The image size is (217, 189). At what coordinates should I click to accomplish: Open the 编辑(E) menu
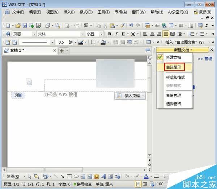click(35, 12)
